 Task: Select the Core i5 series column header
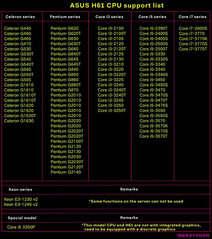tap(152, 17)
